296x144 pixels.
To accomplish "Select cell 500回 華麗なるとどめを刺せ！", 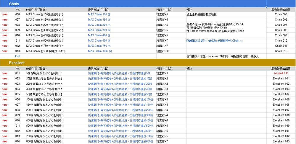I will 57,125.
